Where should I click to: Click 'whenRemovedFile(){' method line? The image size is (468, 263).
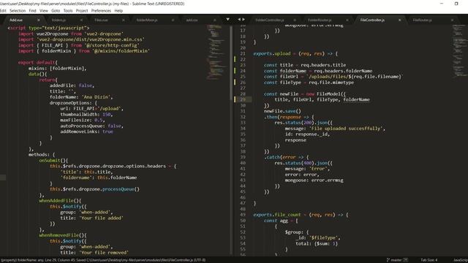click(x=63, y=235)
